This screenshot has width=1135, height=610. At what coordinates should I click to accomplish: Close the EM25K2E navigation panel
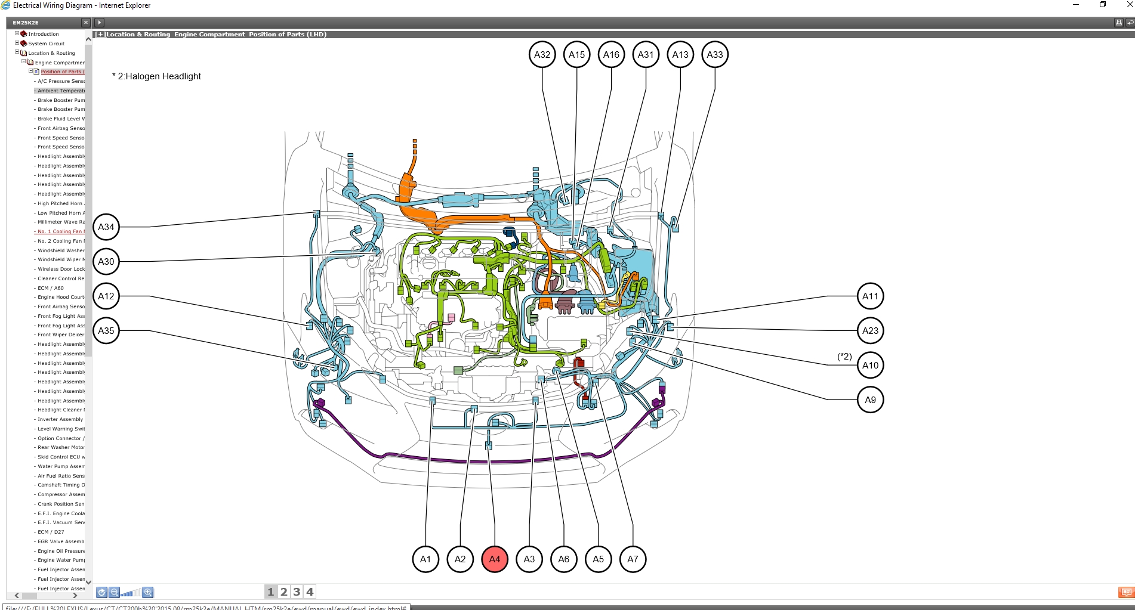(85, 23)
